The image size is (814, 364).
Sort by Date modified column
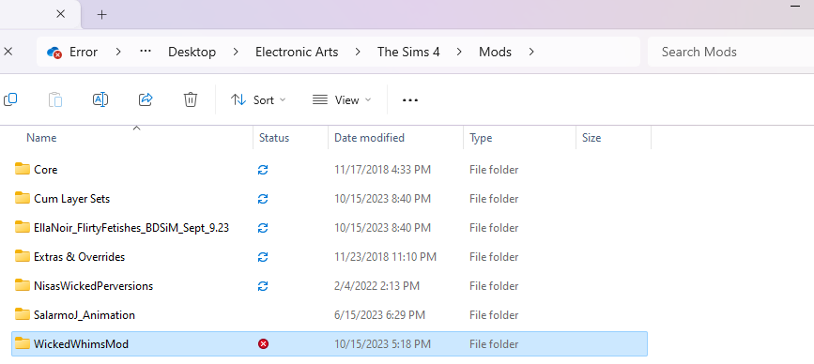coord(369,138)
